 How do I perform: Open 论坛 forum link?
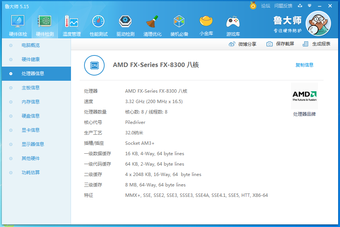click(x=266, y=6)
